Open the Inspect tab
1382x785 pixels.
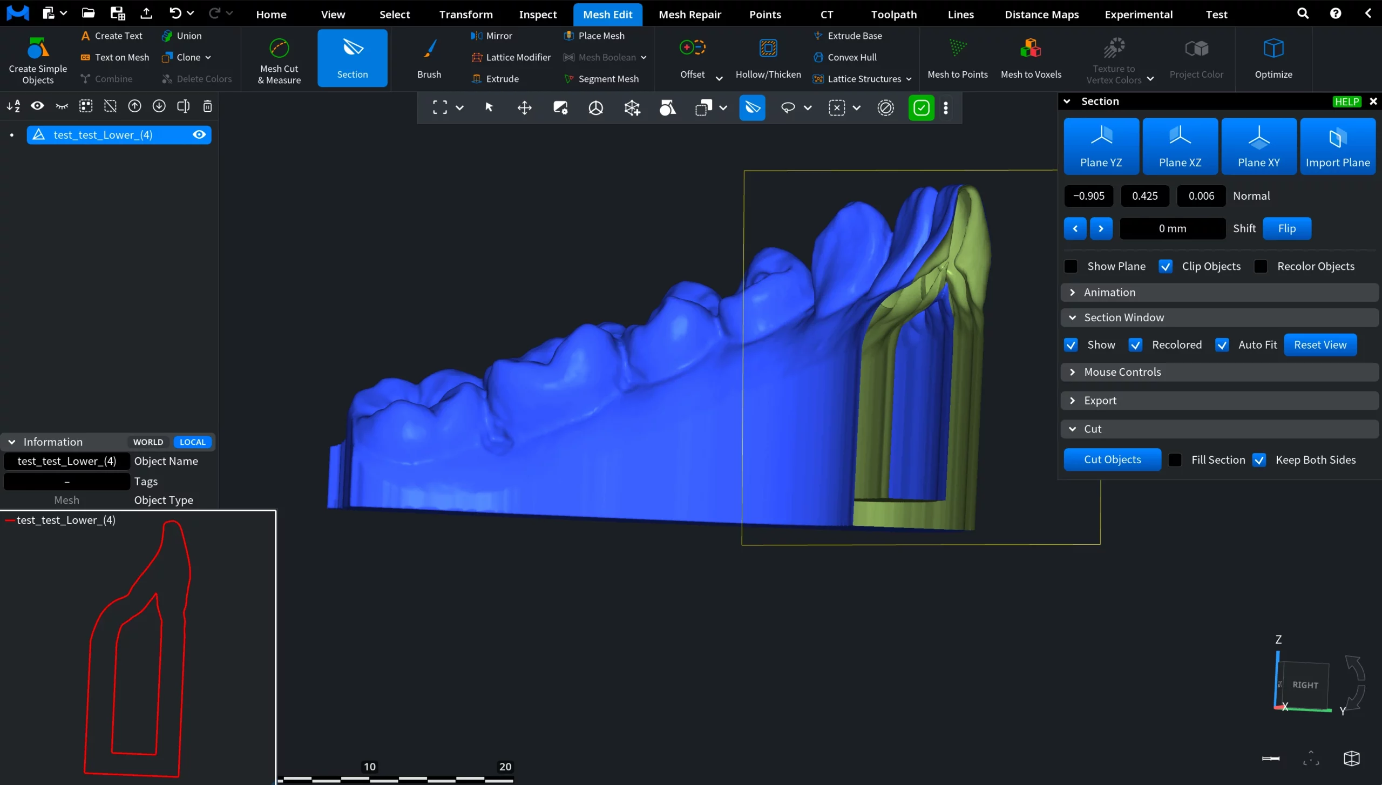pos(537,15)
